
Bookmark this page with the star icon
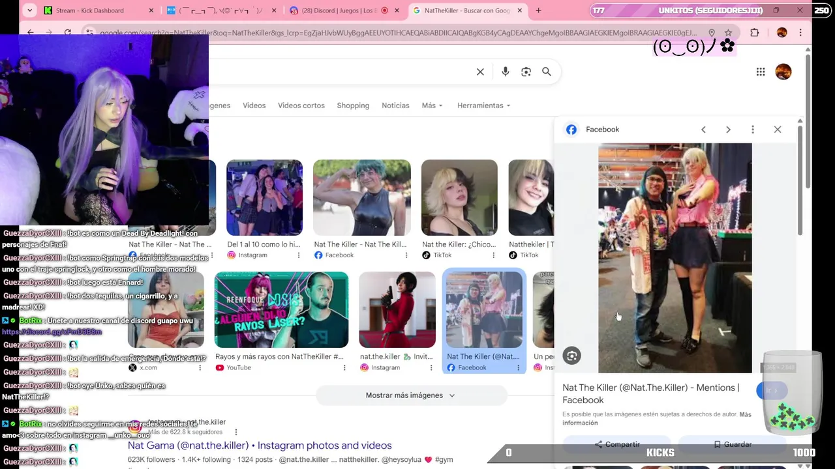(728, 33)
